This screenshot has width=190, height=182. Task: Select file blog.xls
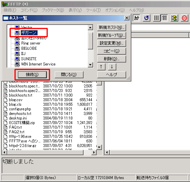[x=15, y=104]
